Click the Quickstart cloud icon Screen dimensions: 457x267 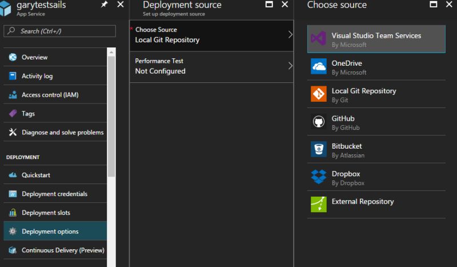tap(13, 175)
